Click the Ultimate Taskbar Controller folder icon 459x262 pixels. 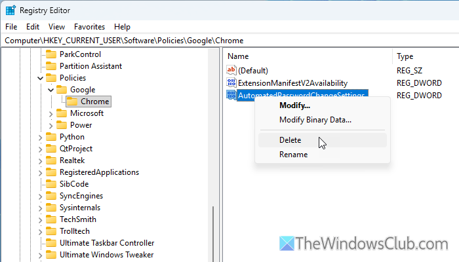tap(51, 243)
